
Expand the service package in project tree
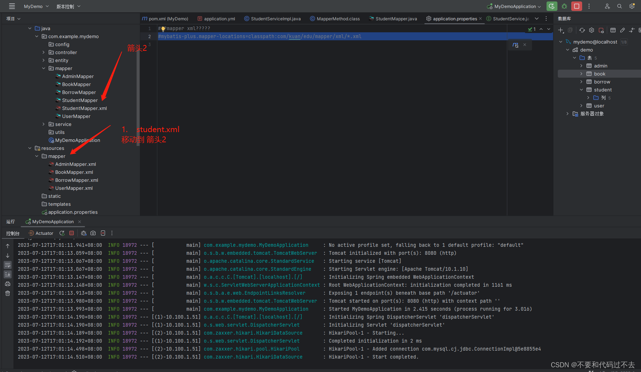[43, 124]
